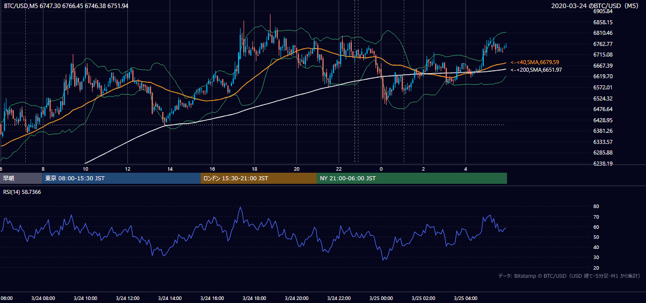This screenshot has height=303, width=646.
Task: Click the hour label 16 below the candlestick chart
Action: coord(212,169)
